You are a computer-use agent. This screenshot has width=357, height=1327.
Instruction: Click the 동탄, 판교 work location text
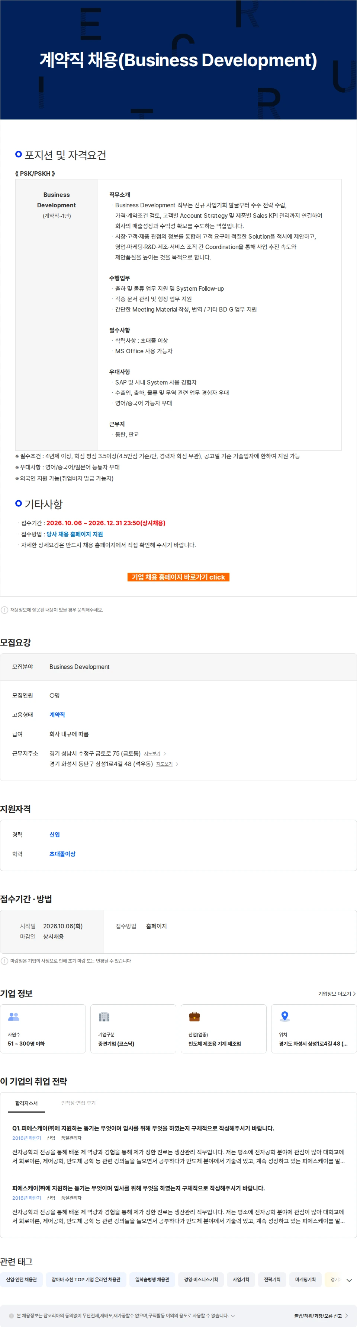[127, 435]
